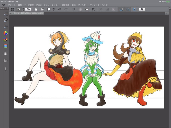Click the Scale/Rotate transform icon
This screenshot has width=171, height=128.
point(93,9)
